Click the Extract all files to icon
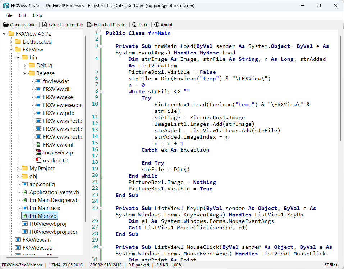The image size is (344, 269). [x=90, y=24]
